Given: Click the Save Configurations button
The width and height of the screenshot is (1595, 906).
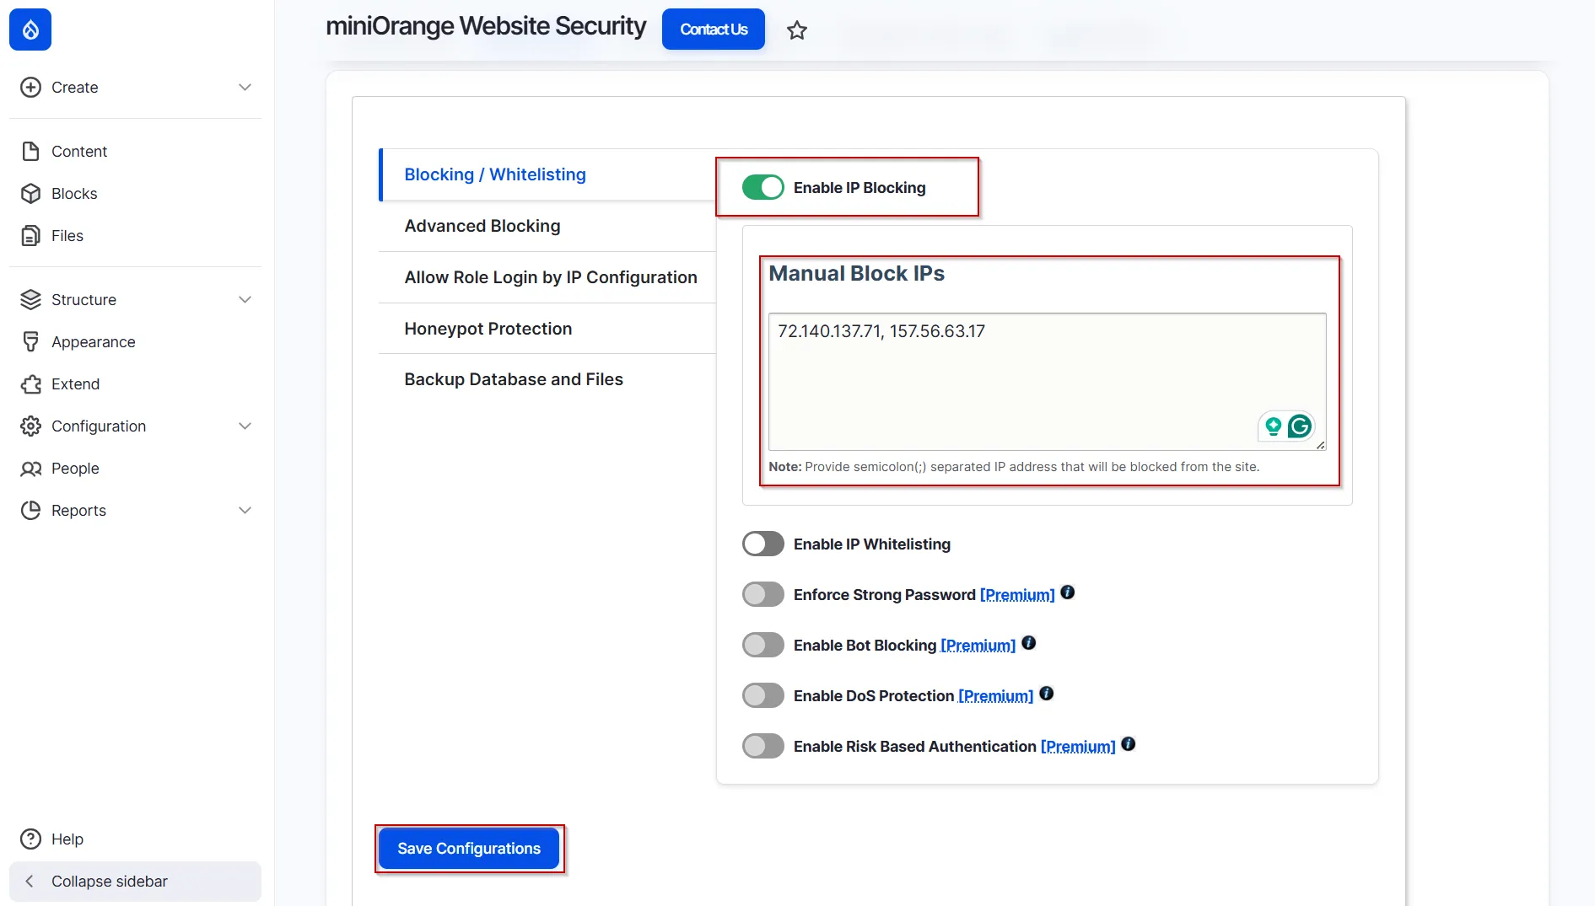Looking at the screenshot, I should point(469,849).
